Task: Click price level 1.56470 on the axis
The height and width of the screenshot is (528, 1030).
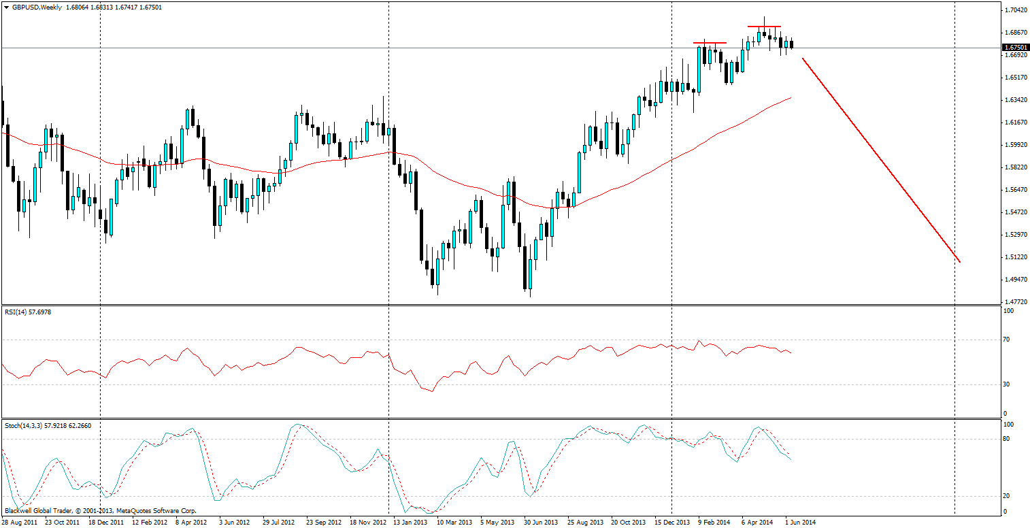Action: 1015,190
